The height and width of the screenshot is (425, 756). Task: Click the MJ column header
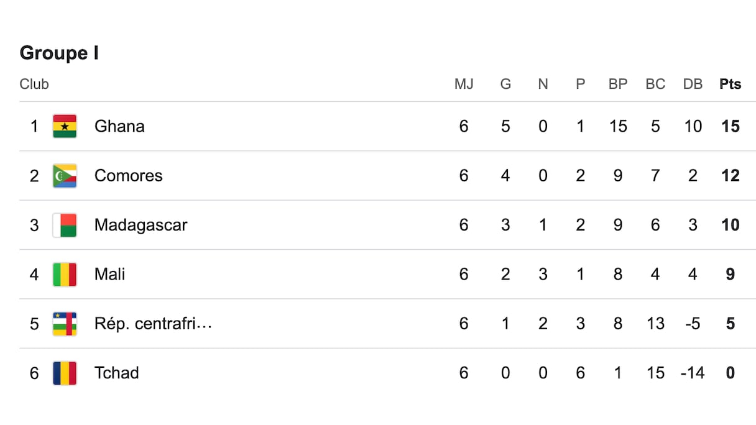pos(464,84)
